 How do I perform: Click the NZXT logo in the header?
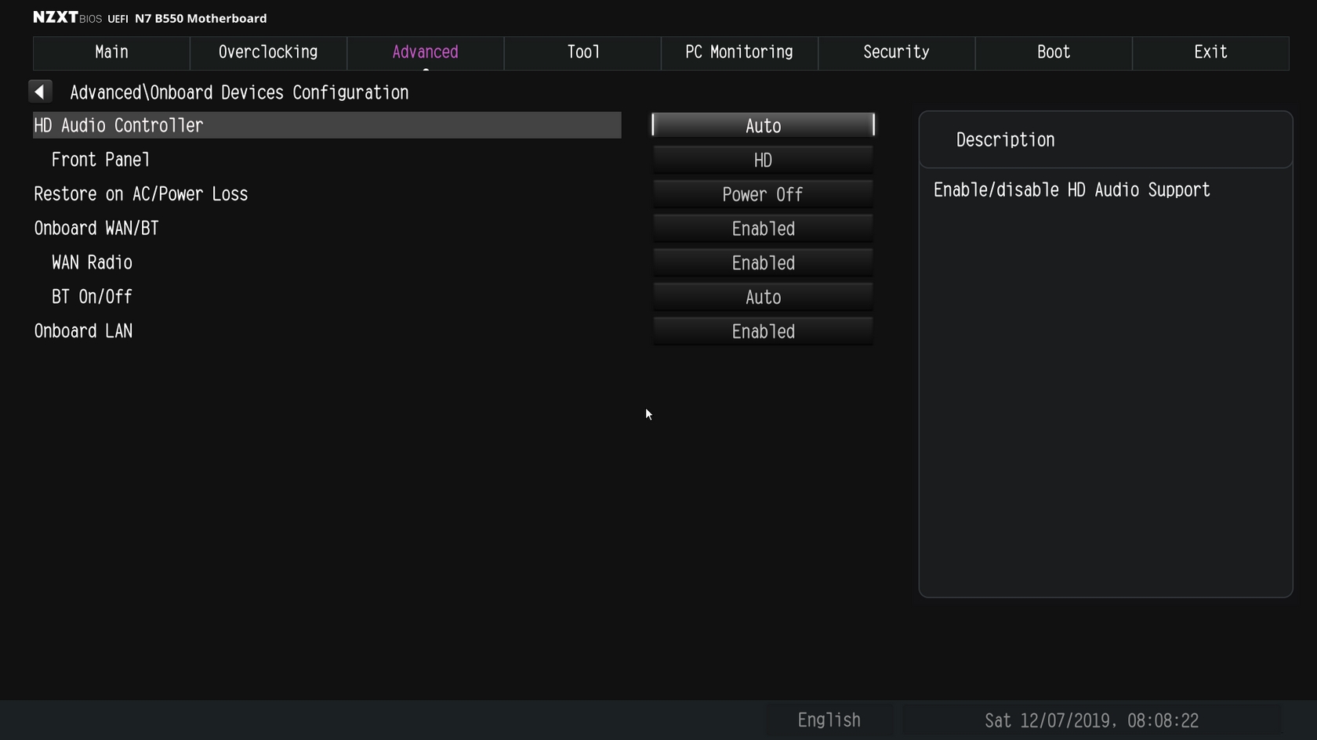pos(55,17)
